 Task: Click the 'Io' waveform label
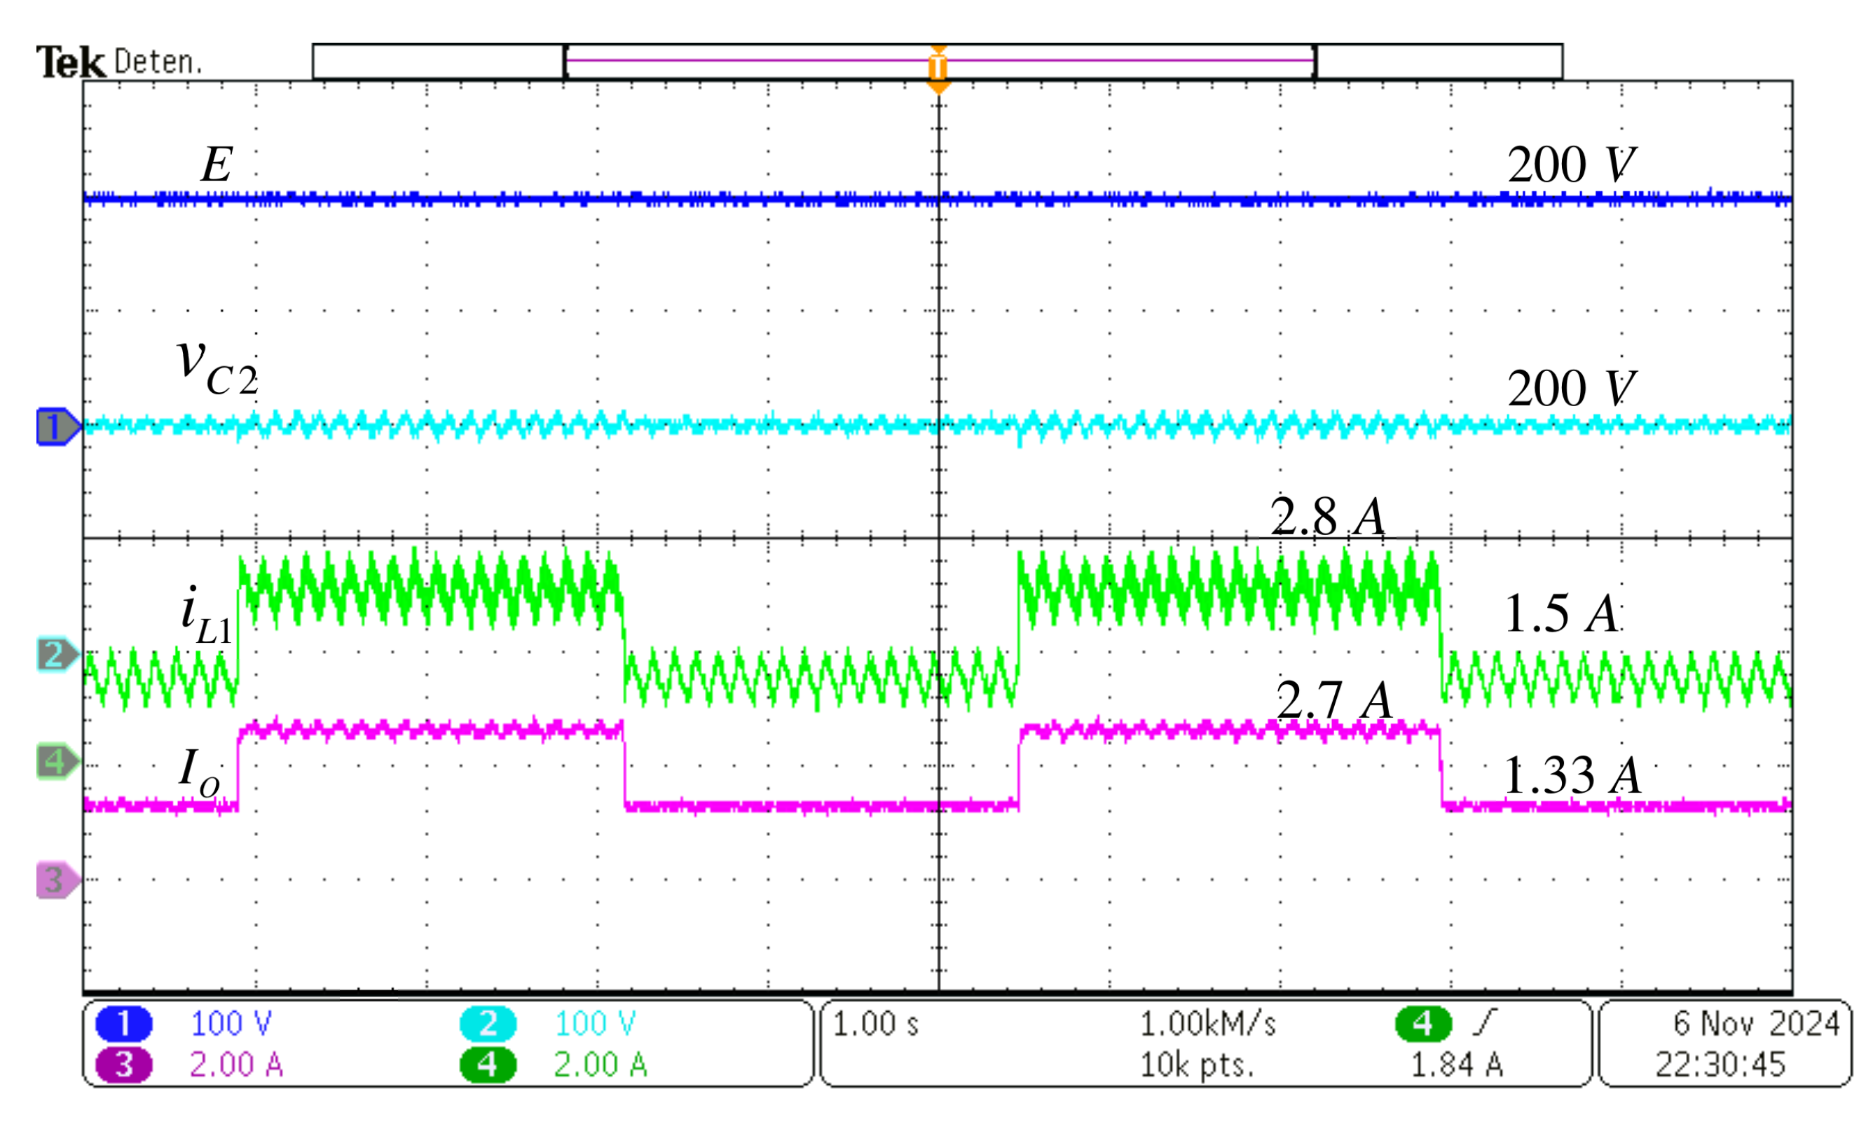click(199, 772)
